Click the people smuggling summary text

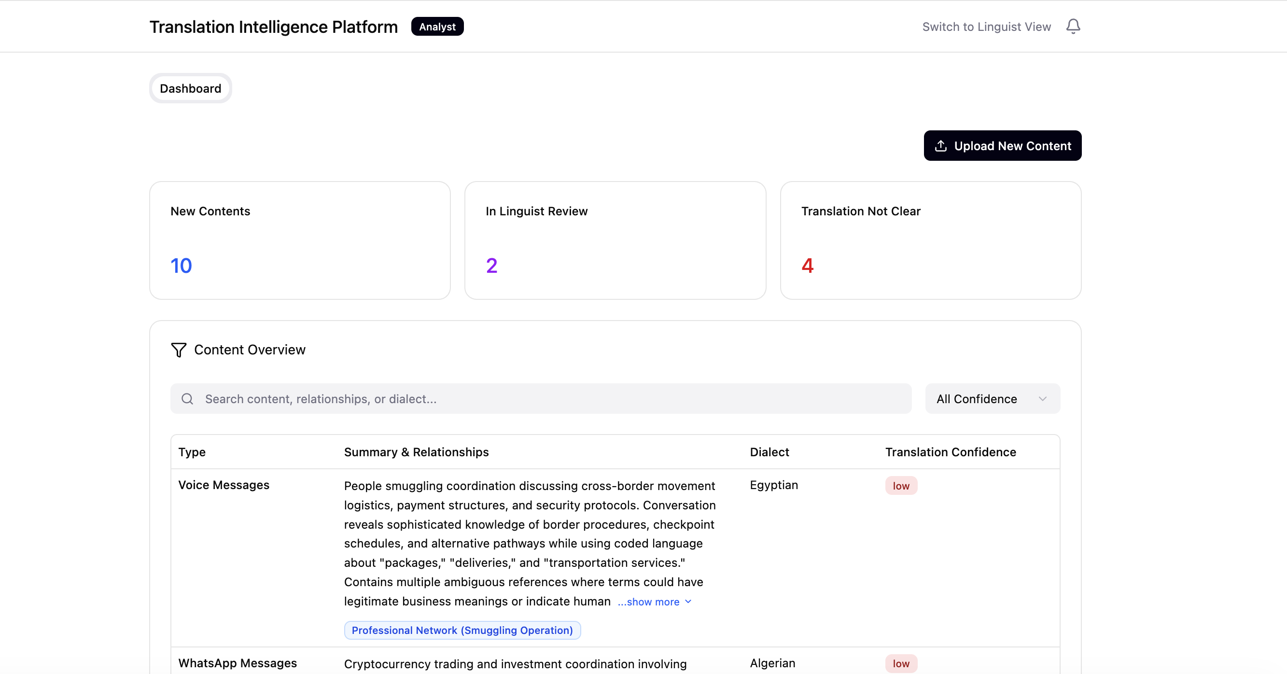coord(530,544)
